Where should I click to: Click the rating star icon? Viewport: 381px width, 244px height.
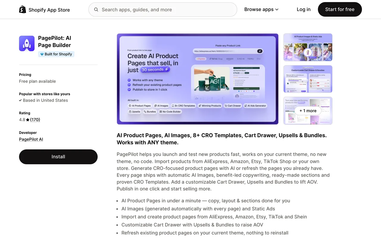click(x=28, y=120)
